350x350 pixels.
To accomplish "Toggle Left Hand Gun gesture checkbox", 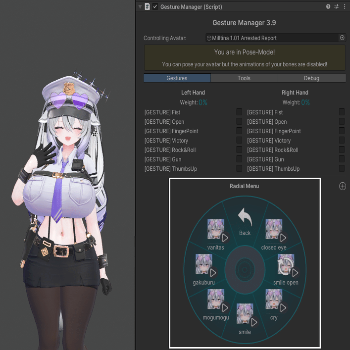I will click(239, 159).
